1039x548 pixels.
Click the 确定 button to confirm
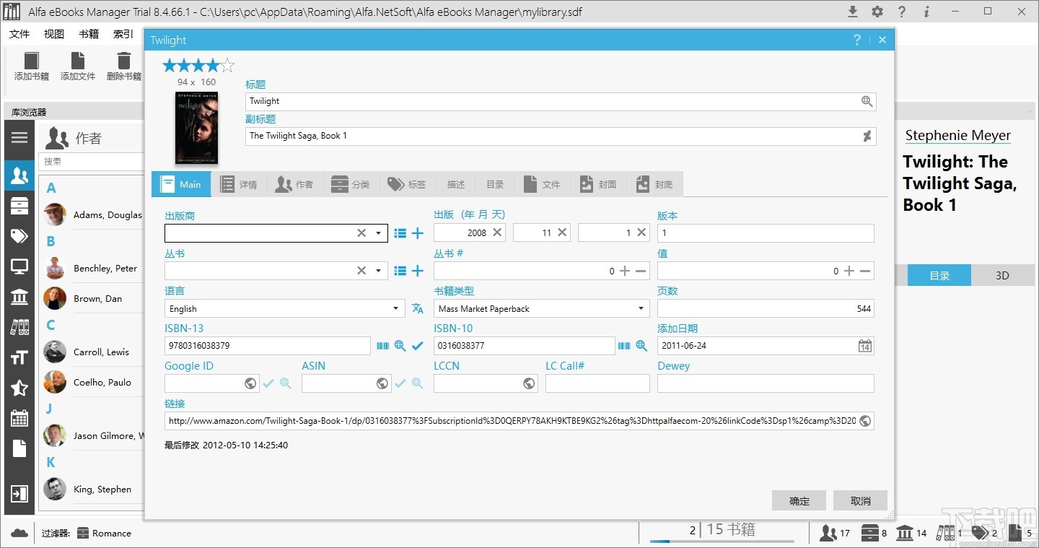coord(799,500)
